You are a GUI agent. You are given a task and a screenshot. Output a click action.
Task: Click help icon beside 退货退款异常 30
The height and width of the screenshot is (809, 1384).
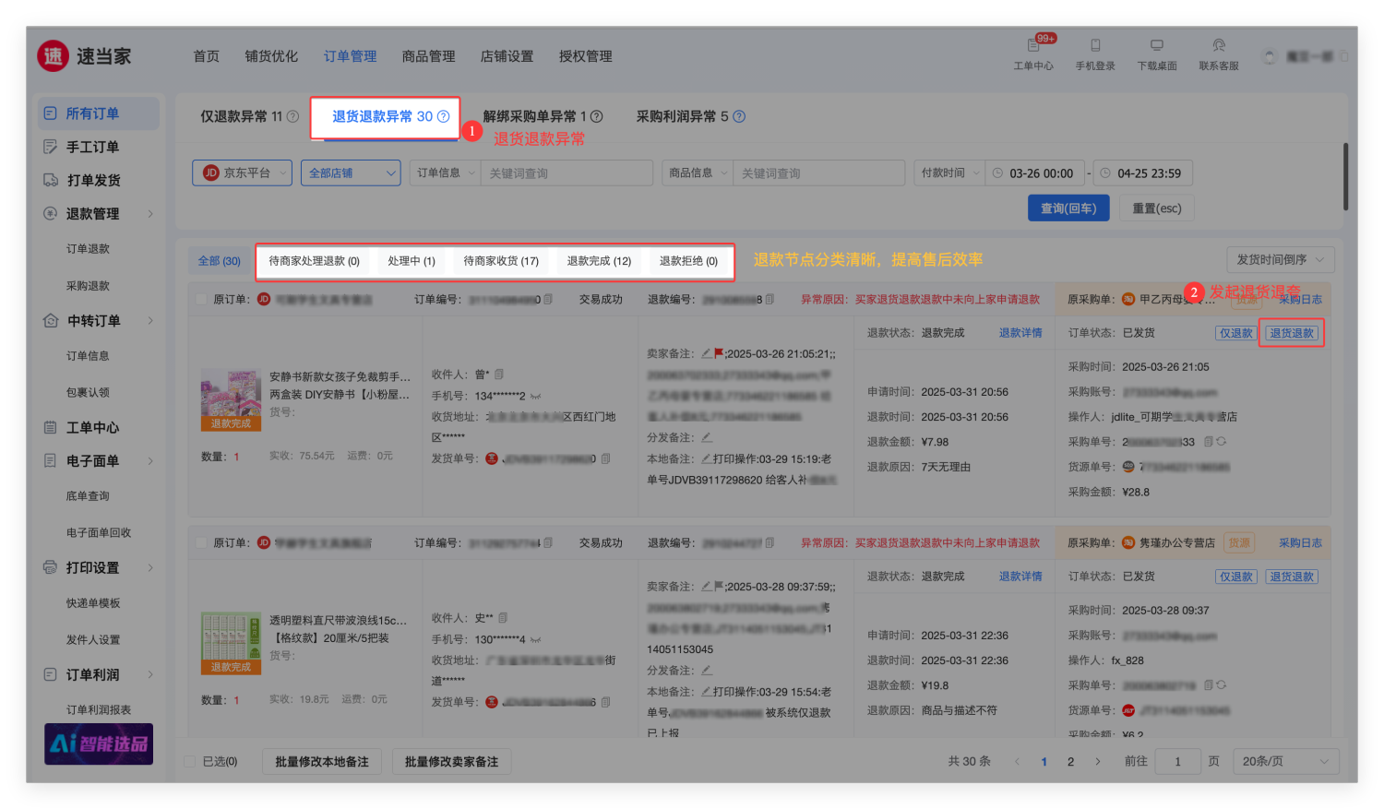(x=444, y=116)
